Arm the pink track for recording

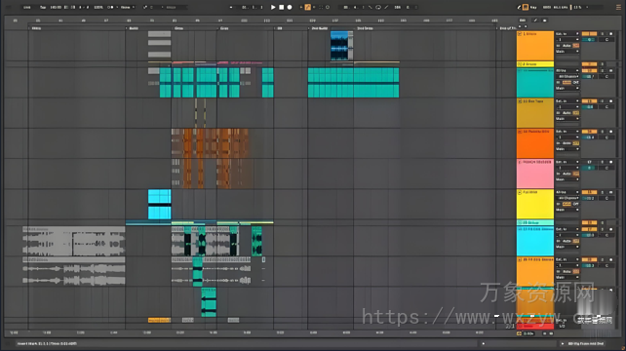(610, 162)
